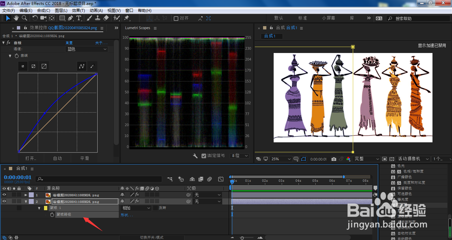Select the Pen tool
Screen dimensions: 452x240
pos(70,18)
